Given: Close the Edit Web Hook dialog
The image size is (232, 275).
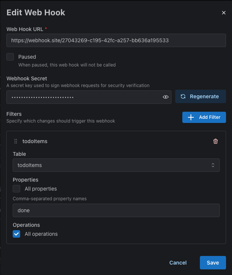Looking at the screenshot, I should [224, 13].
